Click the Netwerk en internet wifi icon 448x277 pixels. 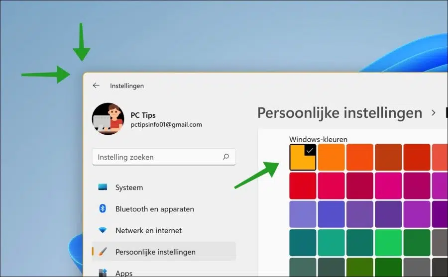[103, 230]
